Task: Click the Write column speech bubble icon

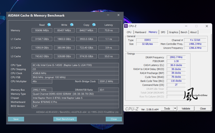Action: click(71, 25)
